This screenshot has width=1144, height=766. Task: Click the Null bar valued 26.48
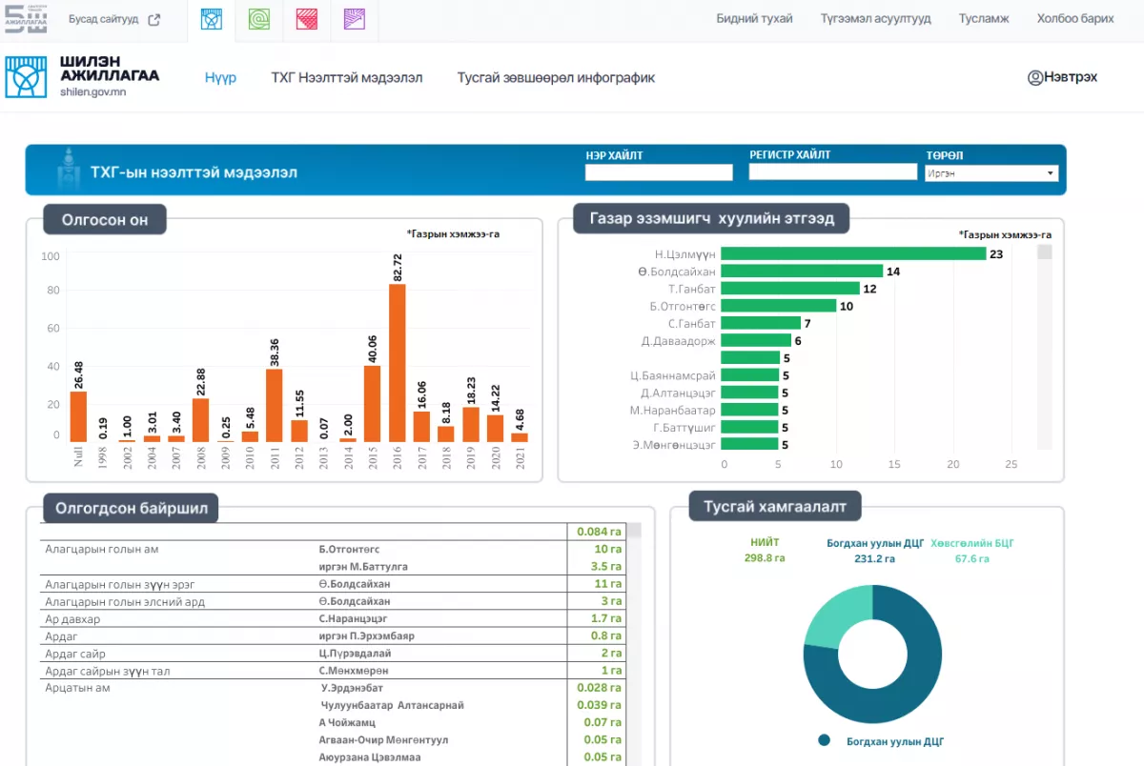(x=78, y=416)
